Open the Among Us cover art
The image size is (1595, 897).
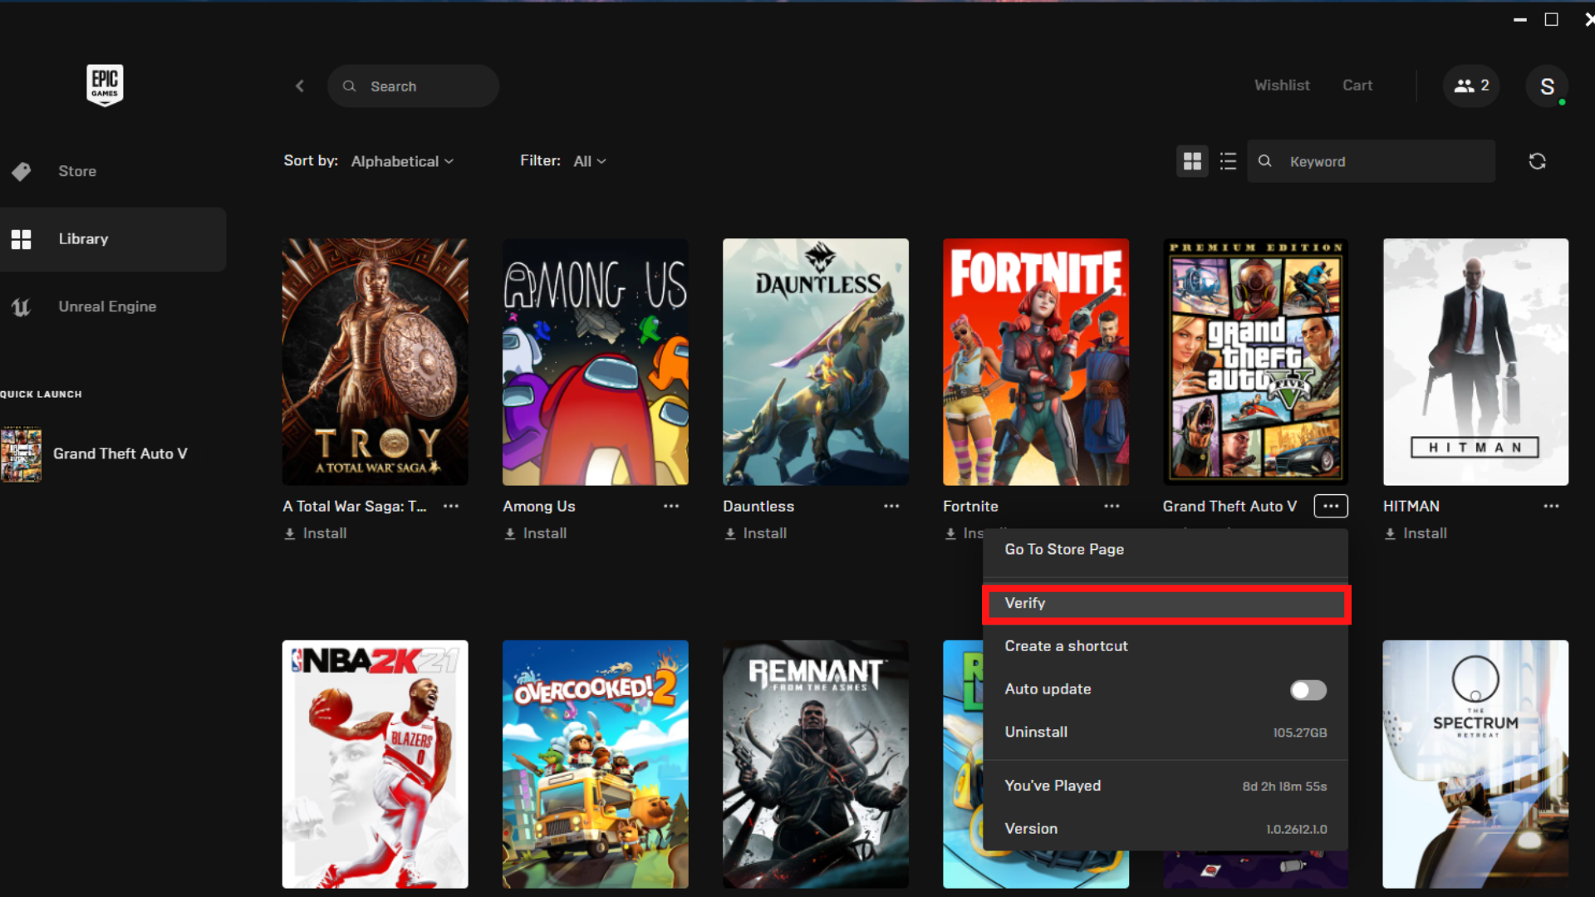click(595, 362)
